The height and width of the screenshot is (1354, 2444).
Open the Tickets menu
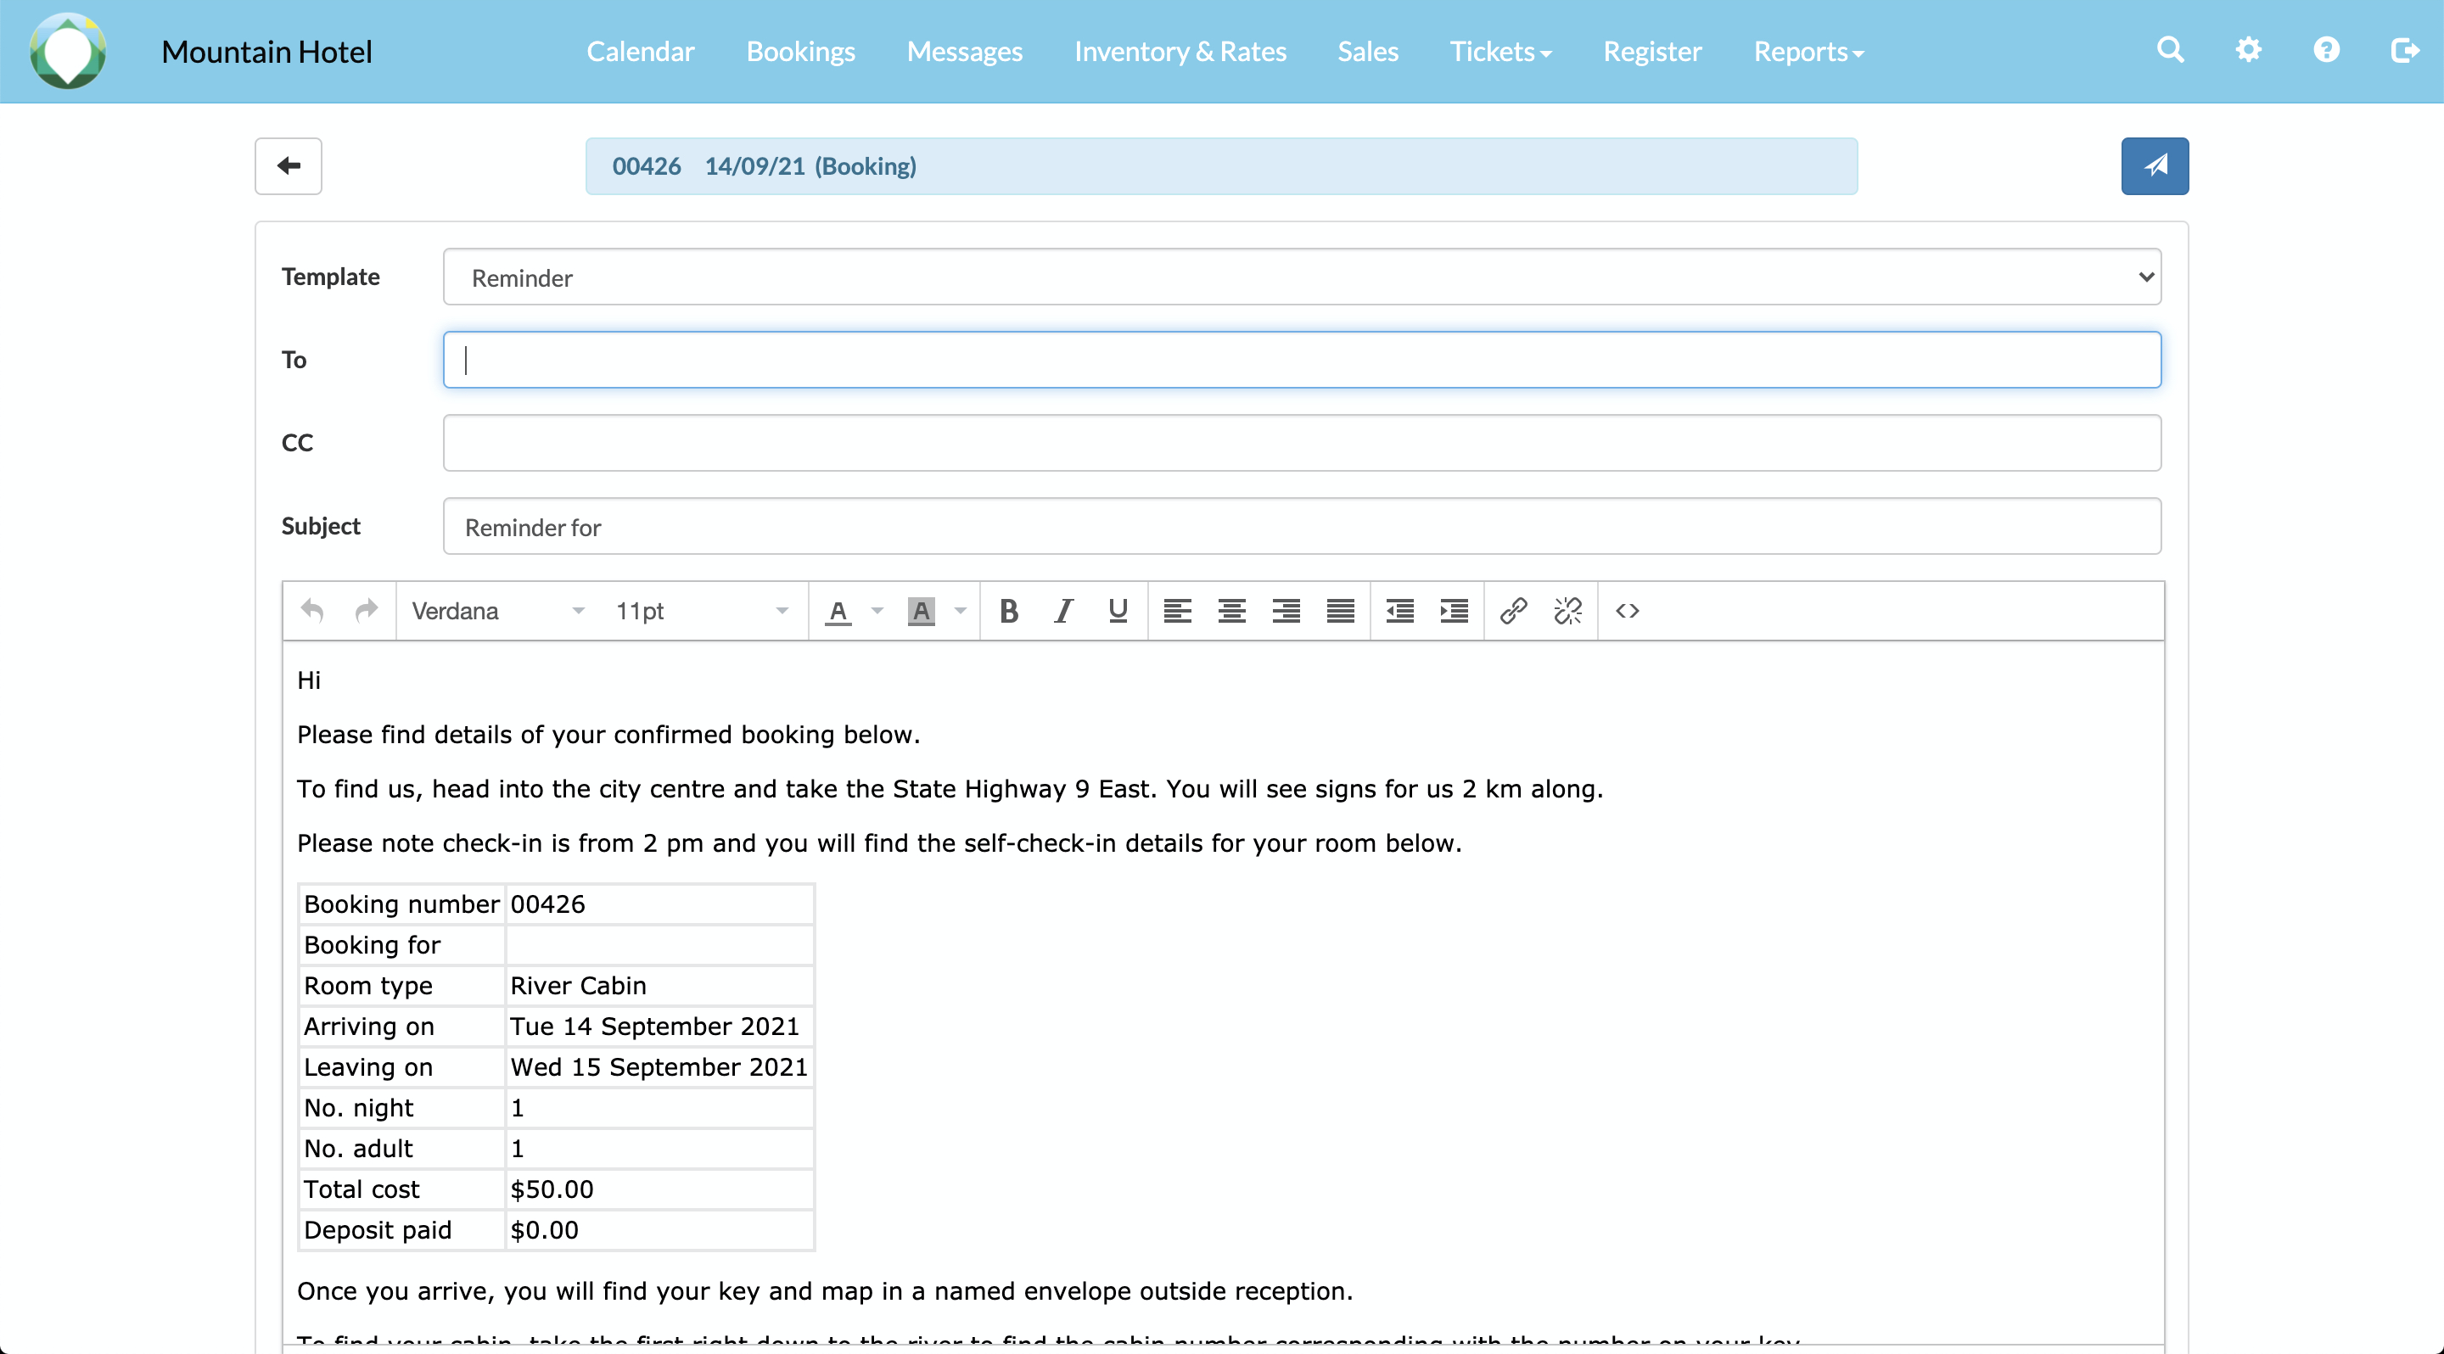point(1500,51)
